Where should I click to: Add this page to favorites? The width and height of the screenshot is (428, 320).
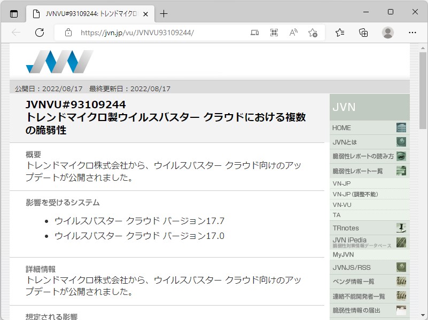pyautogui.click(x=314, y=33)
